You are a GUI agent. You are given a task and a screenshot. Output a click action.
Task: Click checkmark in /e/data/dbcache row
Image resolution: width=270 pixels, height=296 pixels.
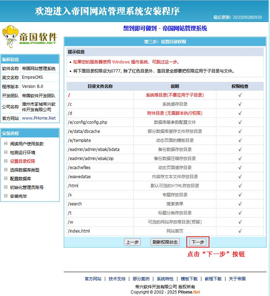point(240,131)
